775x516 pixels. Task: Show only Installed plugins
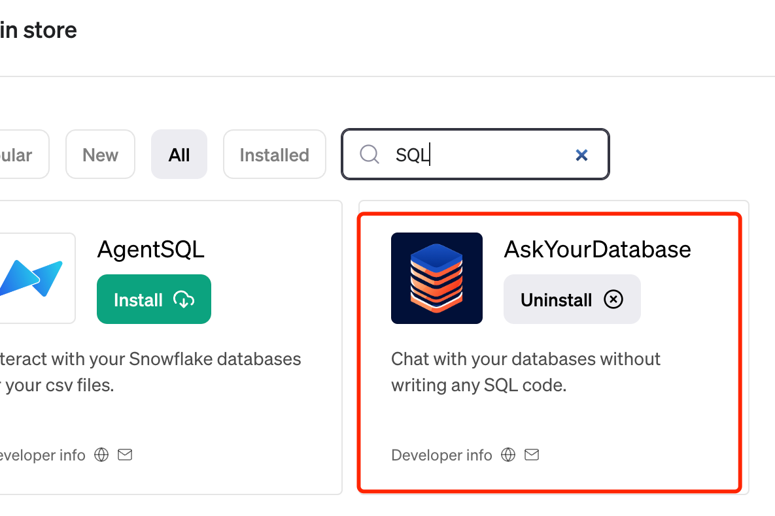tap(274, 155)
